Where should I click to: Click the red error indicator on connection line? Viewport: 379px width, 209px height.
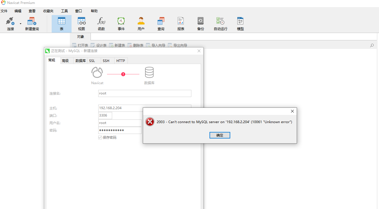[x=123, y=74]
